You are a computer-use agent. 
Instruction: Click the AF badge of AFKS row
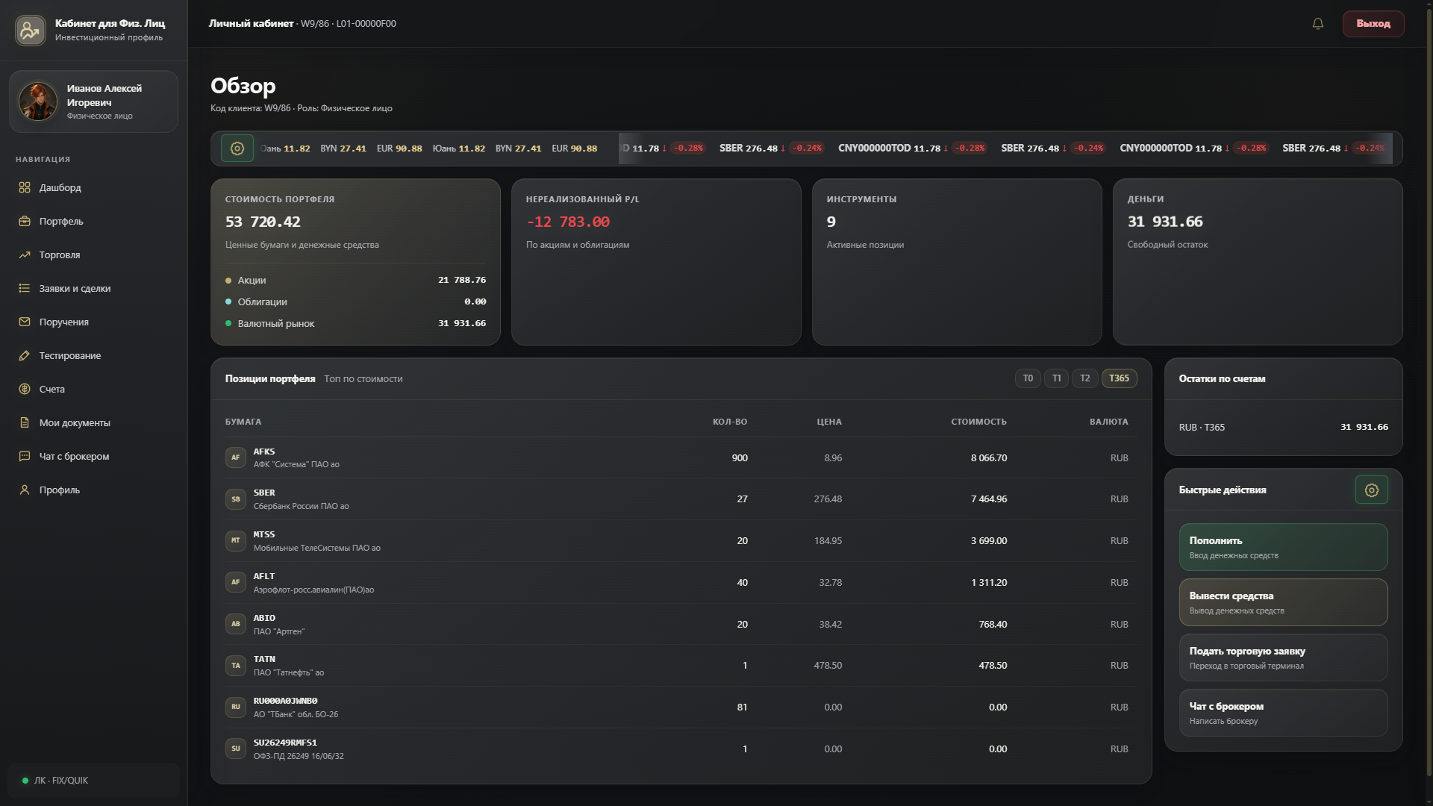point(236,457)
